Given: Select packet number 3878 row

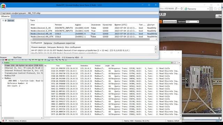Looking at the screenshot, I should tap(111, 97).
